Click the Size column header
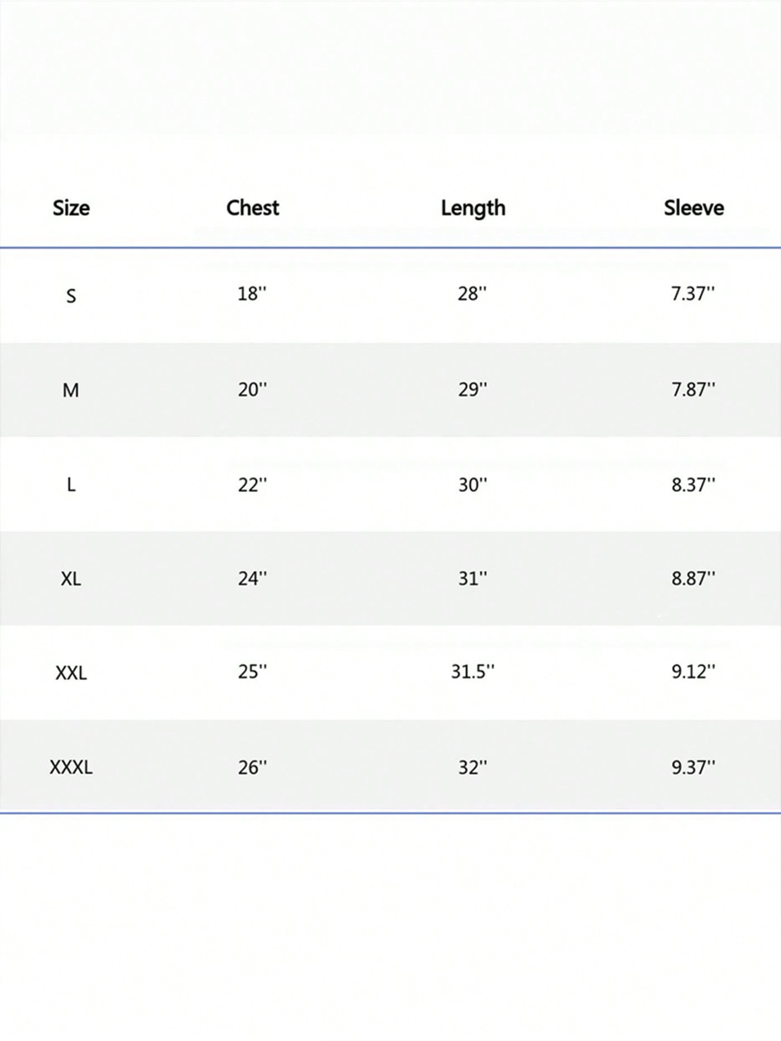Image resolution: width=781 pixels, height=1041 pixels. [x=71, y=208]
